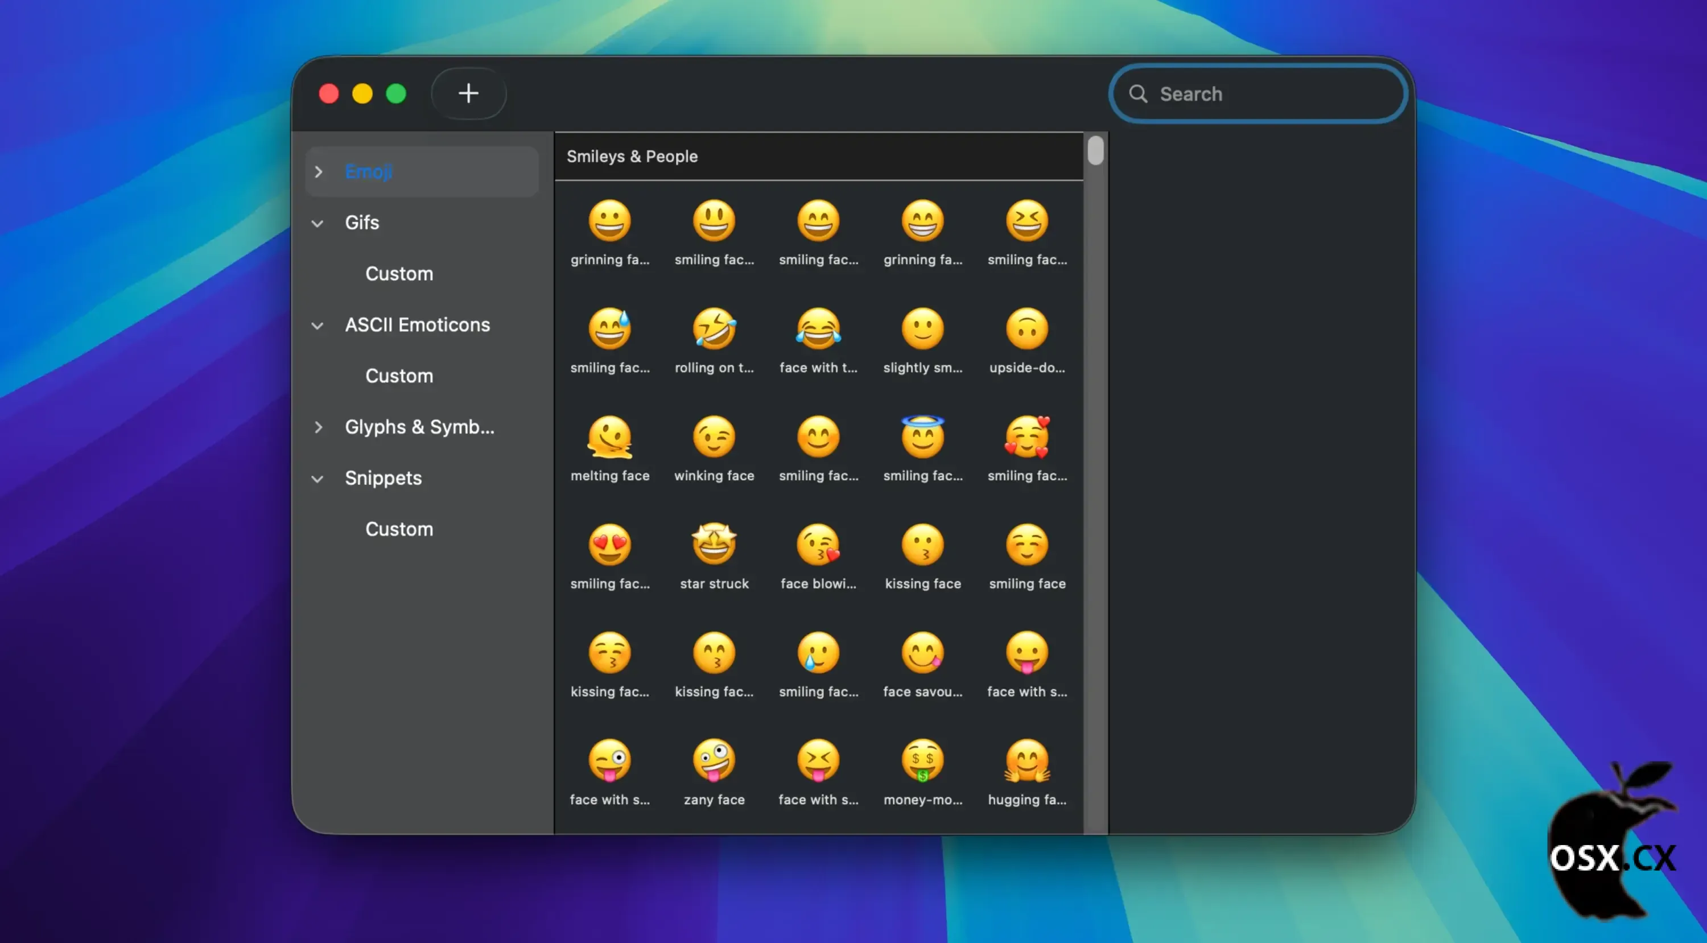Collapse the Gifs section

coord(318,223)
